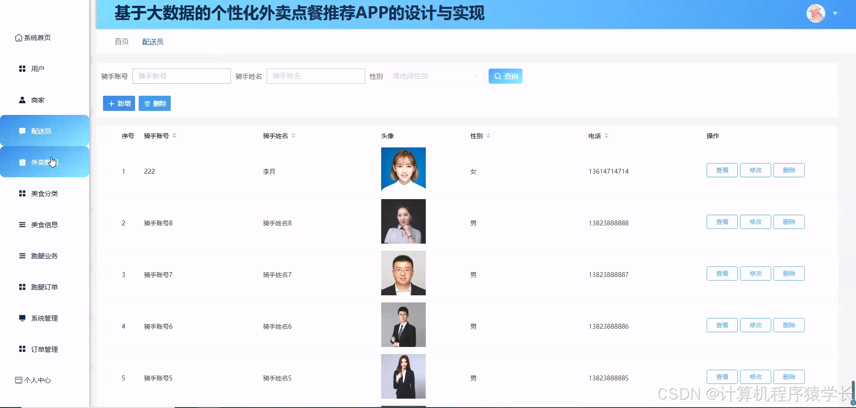Click inside the 骑手姓名 input field
The width and height of the screenshot is (856, 408).
[316, 76]
